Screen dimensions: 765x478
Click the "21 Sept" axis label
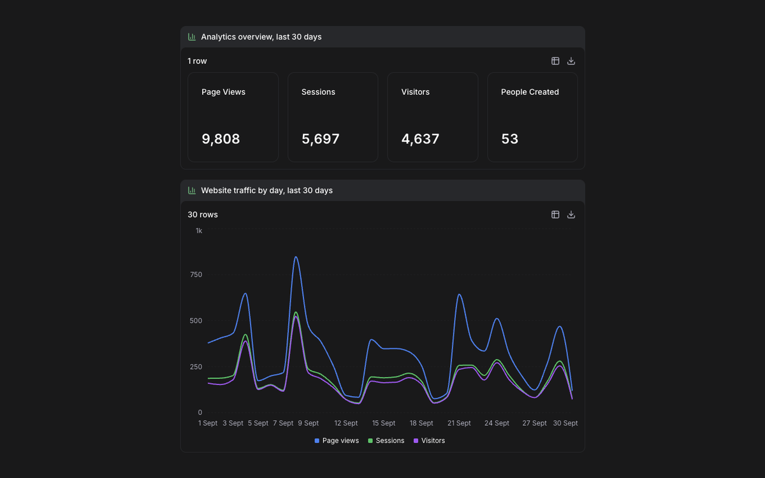pyautogui.click(x=459, y=423)
